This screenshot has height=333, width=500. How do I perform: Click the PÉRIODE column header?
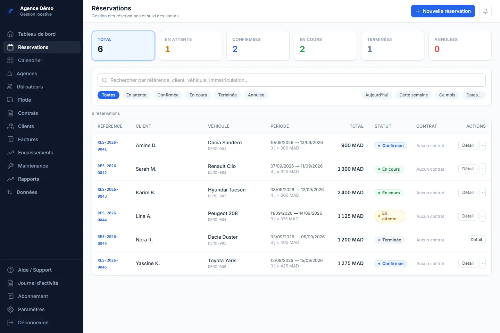pos(280,126)
